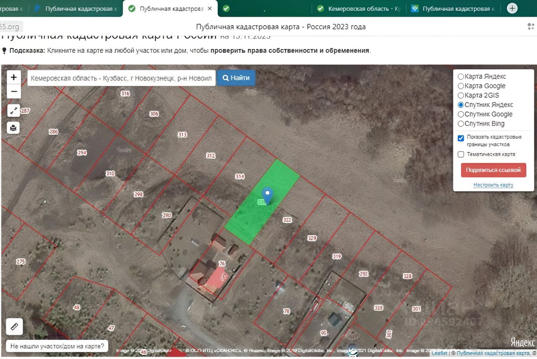Print the map using the printer icon
The height and width of the screenshot is (359, 537).
pyautogui.click(x=13, y=128)
